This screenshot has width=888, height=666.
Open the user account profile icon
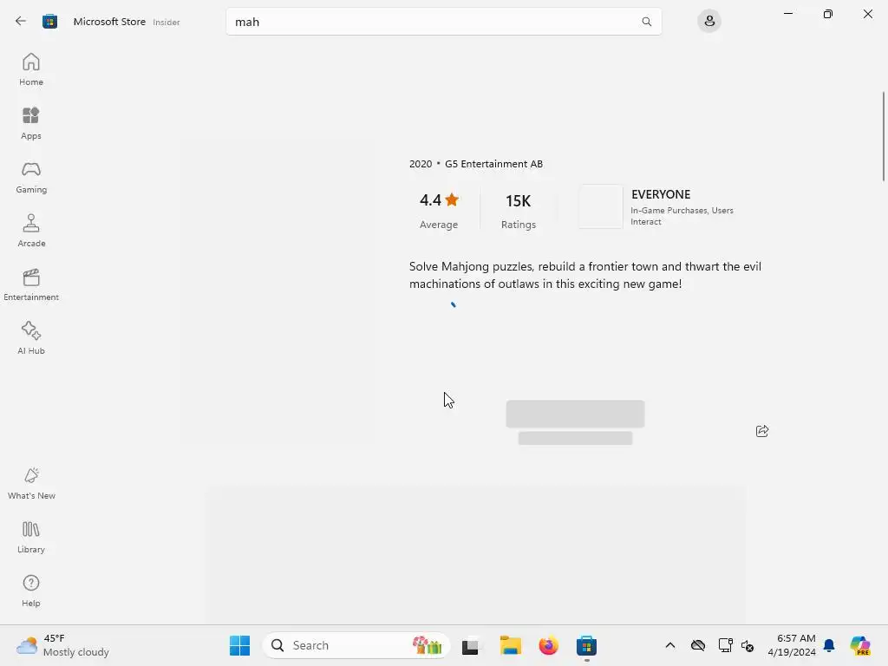709,22
